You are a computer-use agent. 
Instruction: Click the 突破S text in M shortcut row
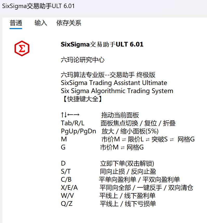(x=160, y=139)
